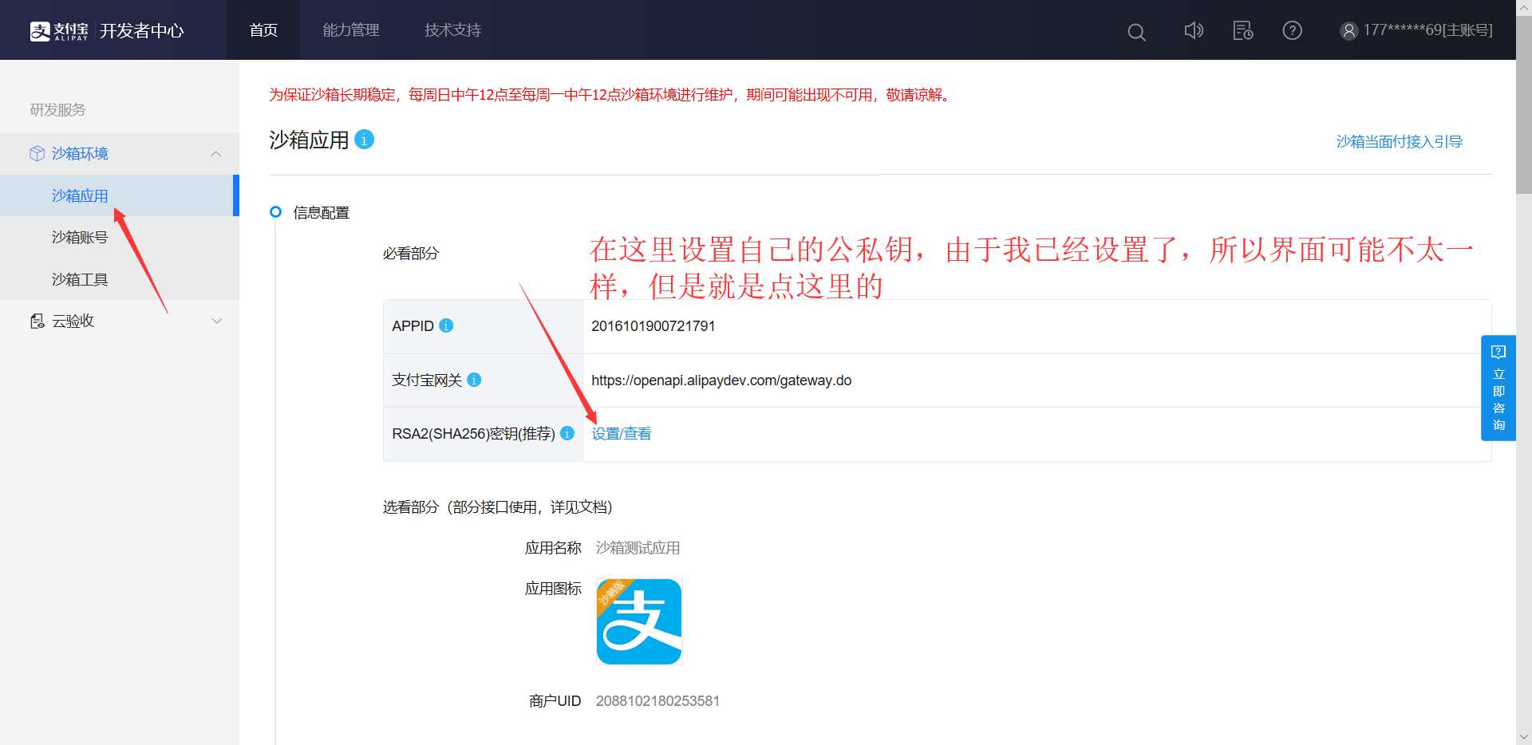Image resolution: width=1532 pixels, height=745 pixels.
Task: Click the info icon beside 支付宝网关
Action: pos(474,380)
